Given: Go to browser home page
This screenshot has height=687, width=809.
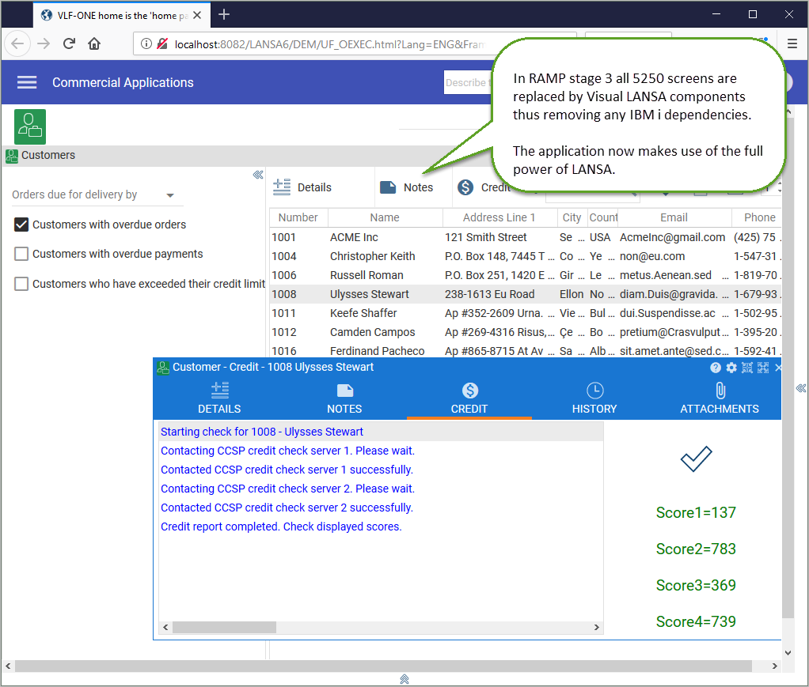Looking at the screenshot, I should click(94, 43).
